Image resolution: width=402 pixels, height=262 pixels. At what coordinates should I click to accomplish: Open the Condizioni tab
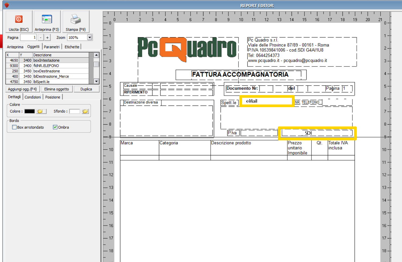coord(33,97)
